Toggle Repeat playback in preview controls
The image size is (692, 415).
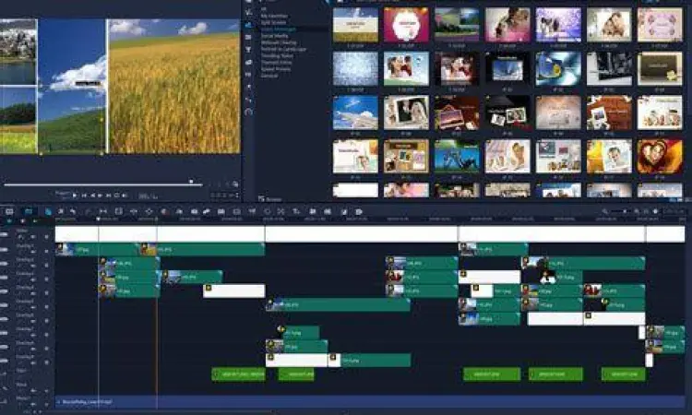pos(117,195)
